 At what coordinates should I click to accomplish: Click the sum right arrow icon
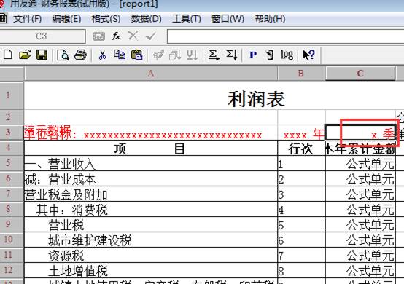[x=214, y=55]
